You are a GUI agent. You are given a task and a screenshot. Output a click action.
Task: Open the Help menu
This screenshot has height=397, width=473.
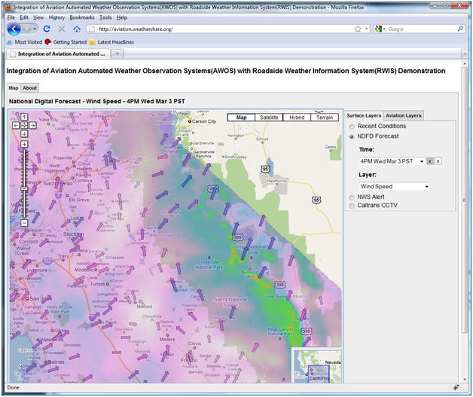tap(122, 17)
